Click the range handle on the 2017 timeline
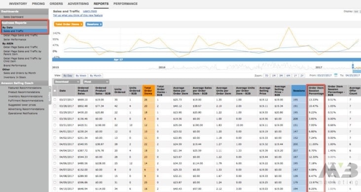This screenshot has height=192, width=361. tap(353, 66)
